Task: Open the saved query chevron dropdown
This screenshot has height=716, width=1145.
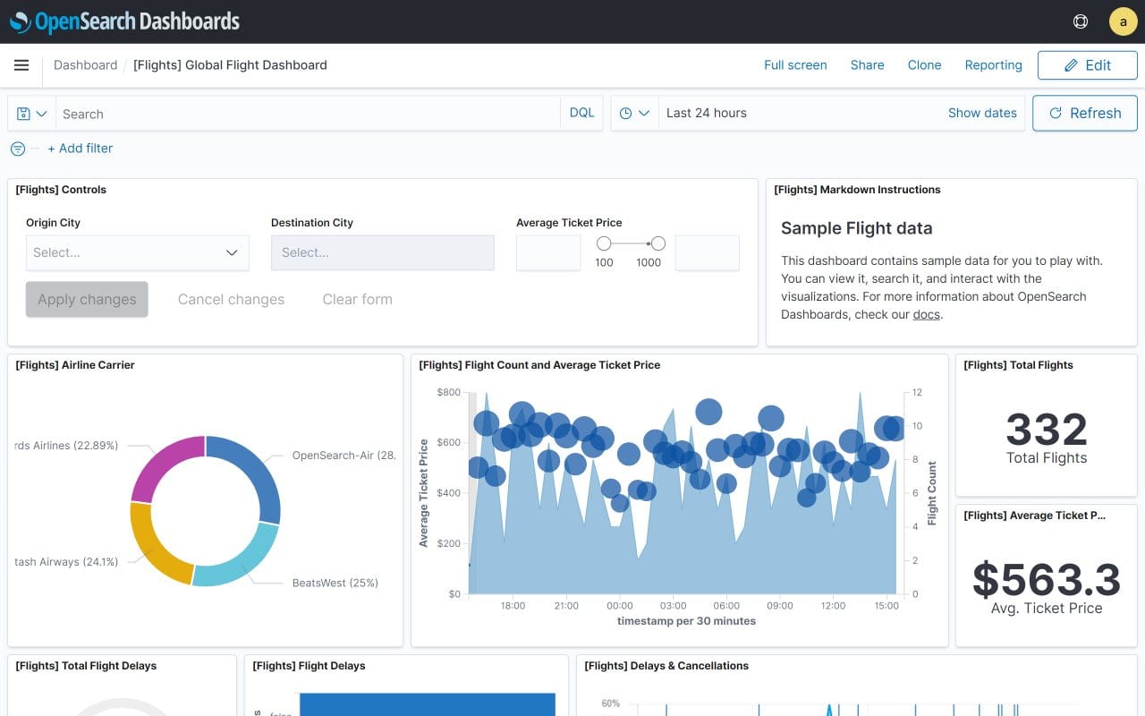Action: click(40, 114)
